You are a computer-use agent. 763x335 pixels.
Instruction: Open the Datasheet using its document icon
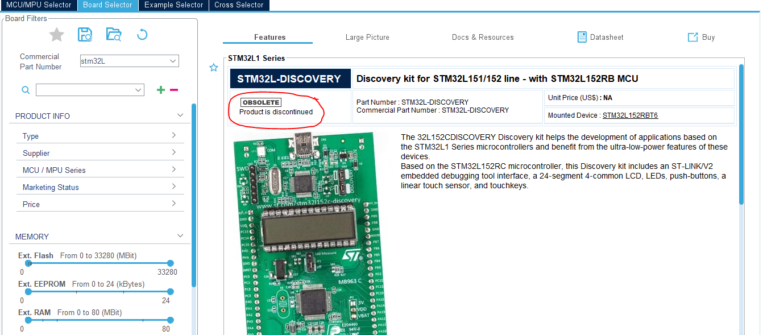coord(582,36)
